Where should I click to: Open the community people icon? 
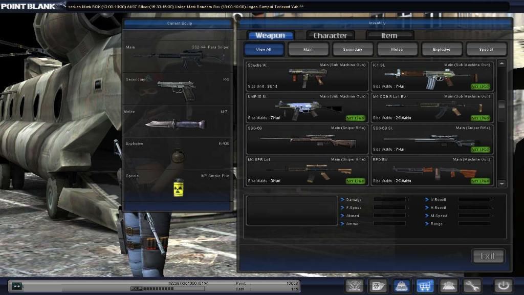tap(448, 286)
